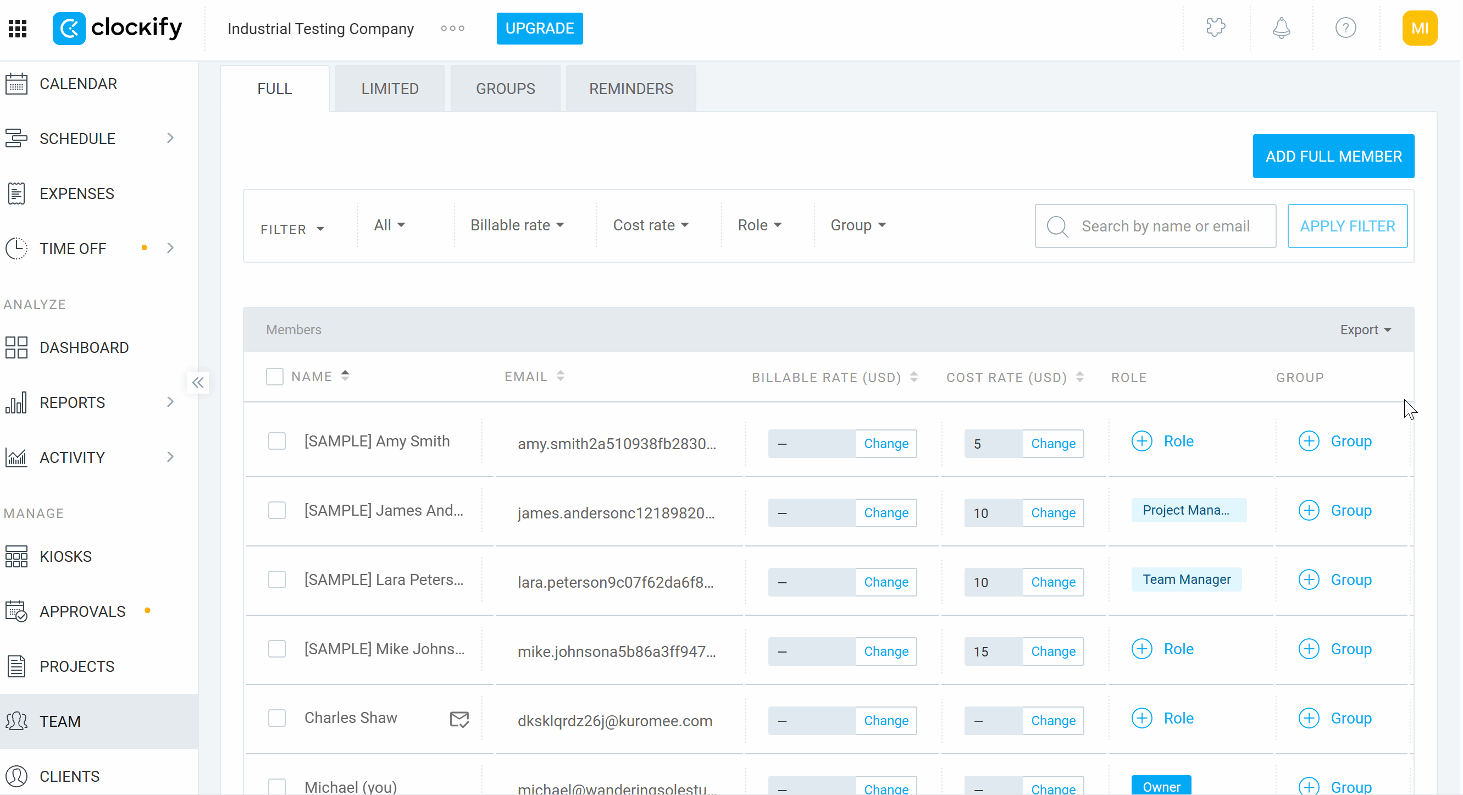Screen dimensions: 1463x795
Task: Open the Billable rate filter dropdown
Action: (x=517, y=225)
